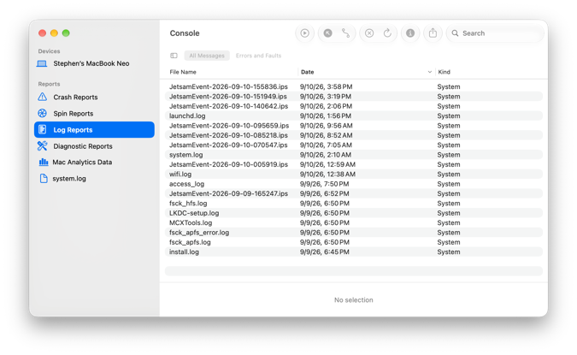Select Log Reports in sidebar
This screenshot has width=577, height=355.
tap(94, 130)
